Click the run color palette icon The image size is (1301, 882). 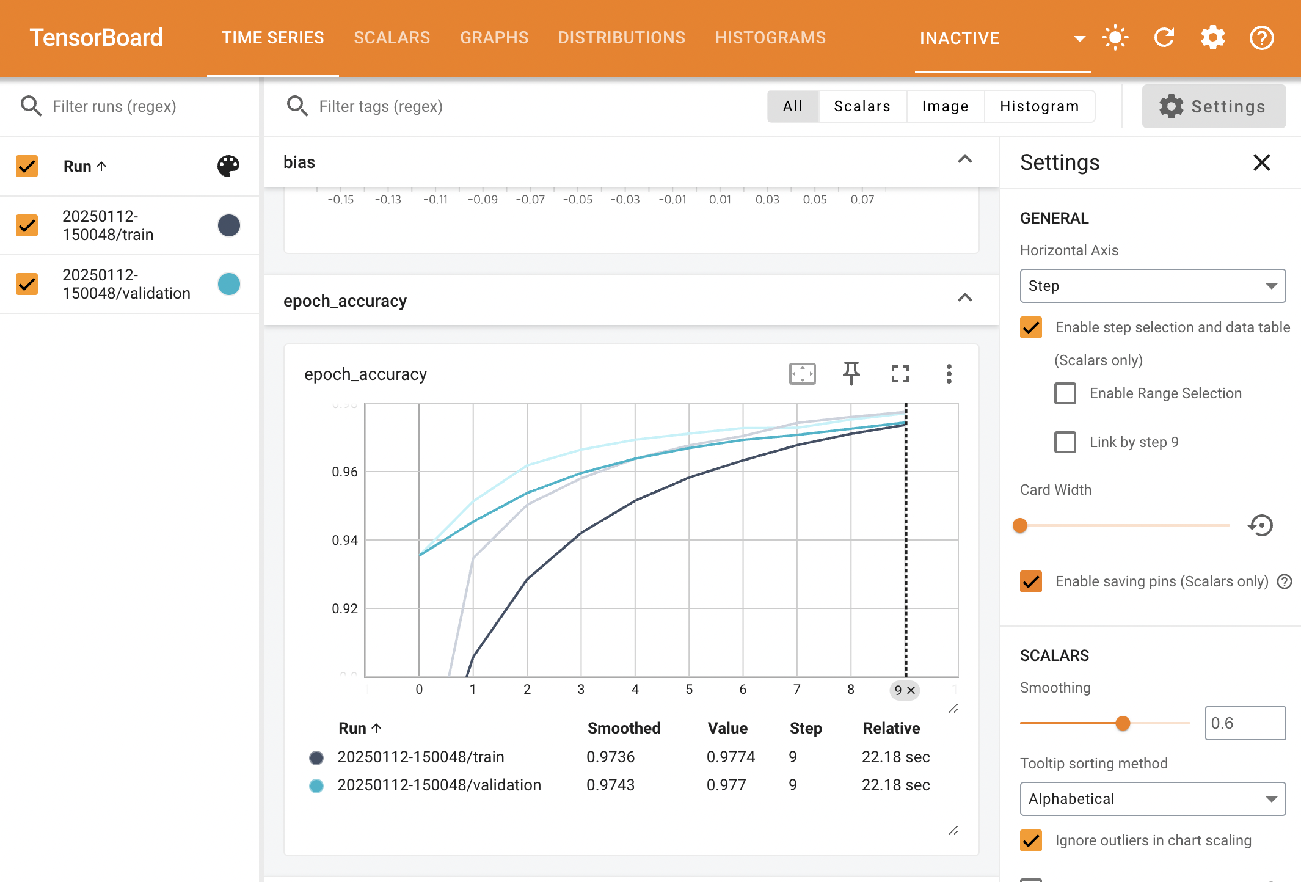228,166
